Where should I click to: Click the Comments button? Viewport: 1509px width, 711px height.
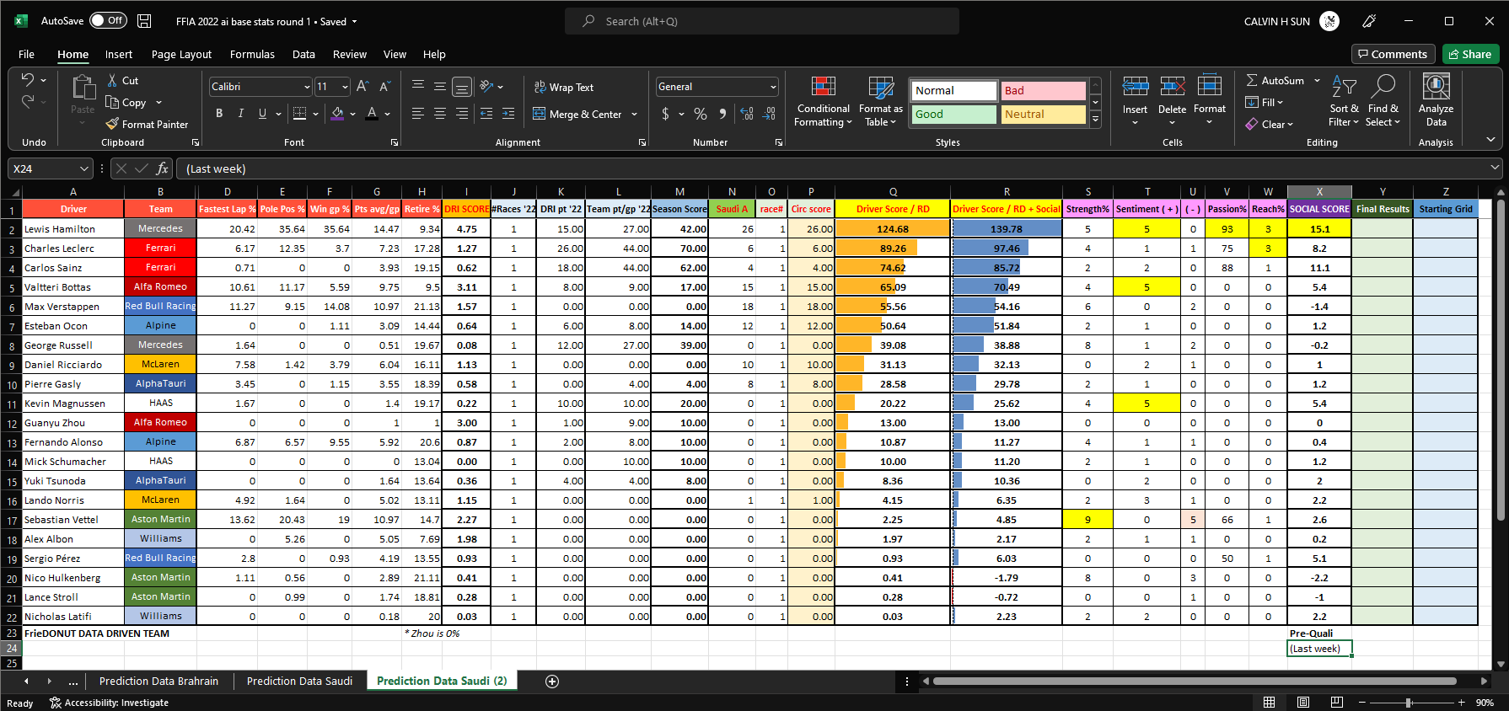click(x=1393, y=54)
